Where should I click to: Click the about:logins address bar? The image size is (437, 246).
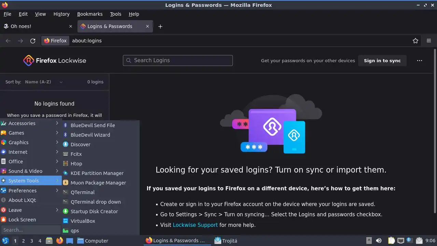[239, 41]
